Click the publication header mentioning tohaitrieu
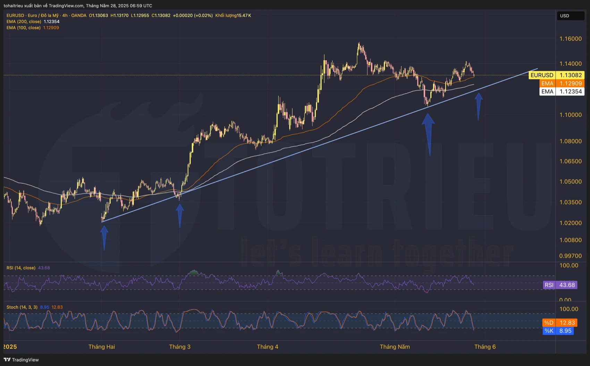 (78, 6)
